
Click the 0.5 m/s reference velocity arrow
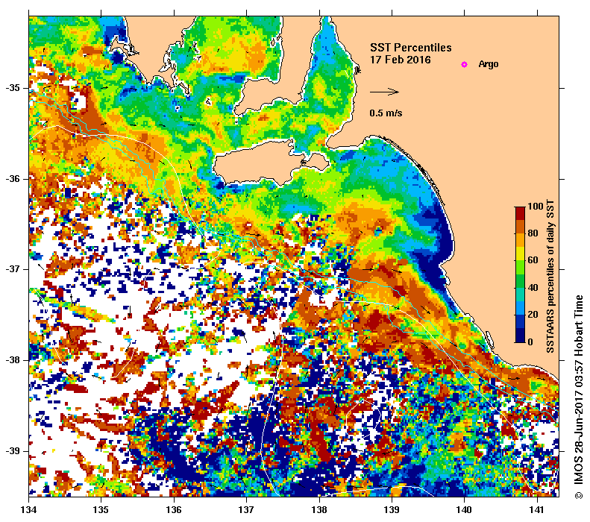click(384, 92)
